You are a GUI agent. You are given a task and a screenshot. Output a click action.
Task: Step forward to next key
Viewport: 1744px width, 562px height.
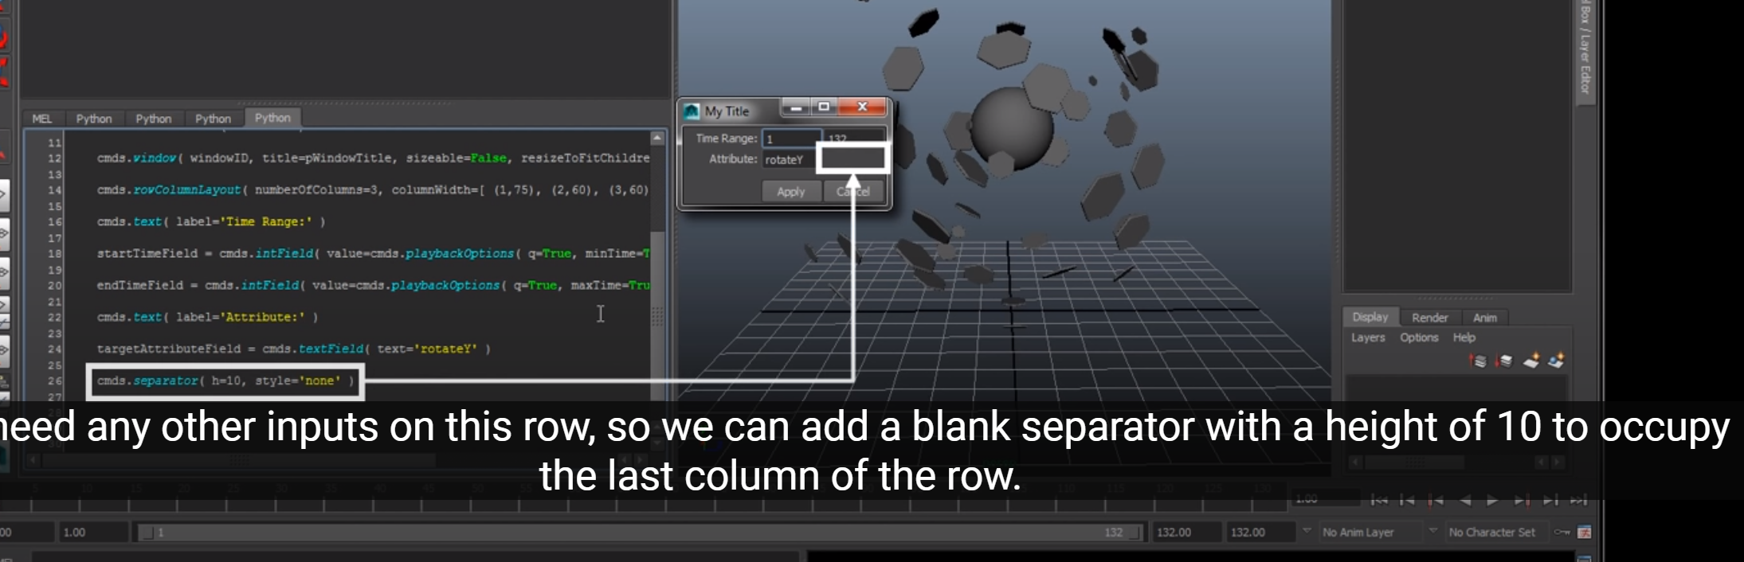coord(1522,500)
